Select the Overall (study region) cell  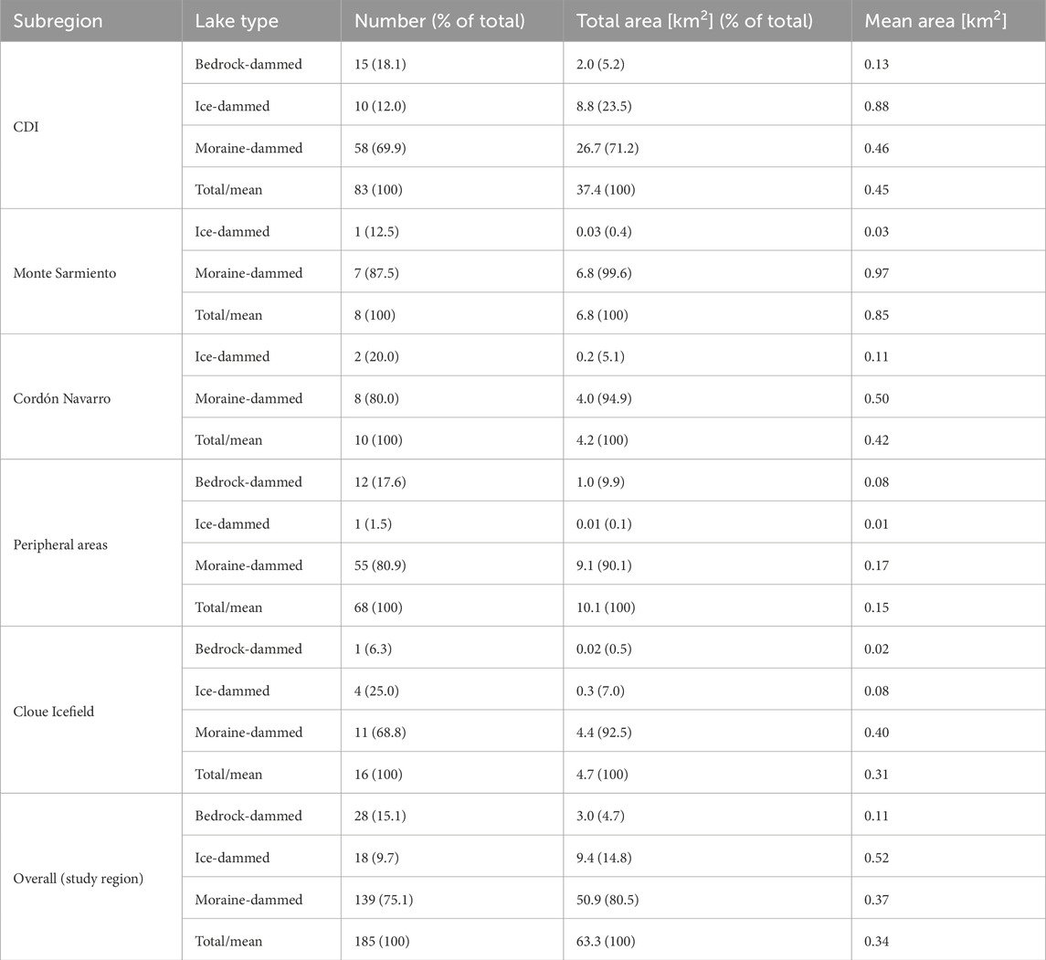pos(79,879)
